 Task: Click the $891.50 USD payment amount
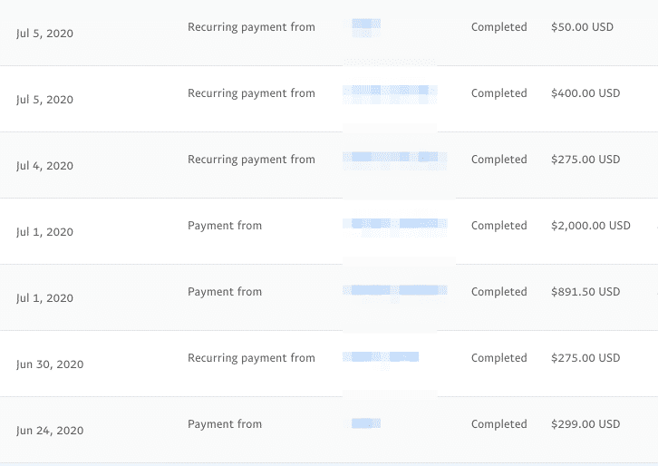tap(585, 292)
